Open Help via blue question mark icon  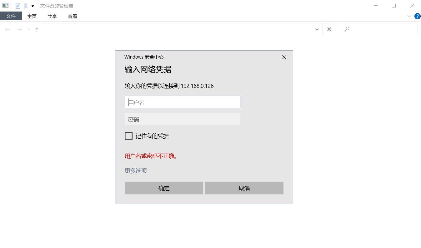point(417,16)
